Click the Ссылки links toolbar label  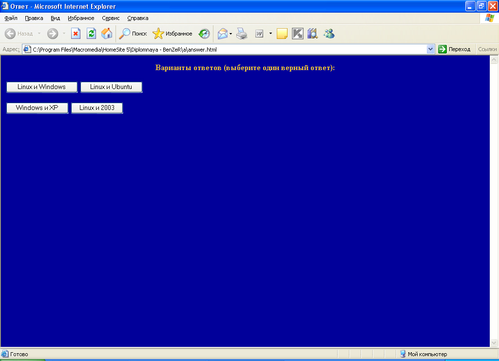click(487, 49)
